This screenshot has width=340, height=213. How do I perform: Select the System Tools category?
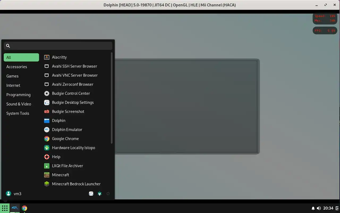pyautogui.click(x=21, y=113)
